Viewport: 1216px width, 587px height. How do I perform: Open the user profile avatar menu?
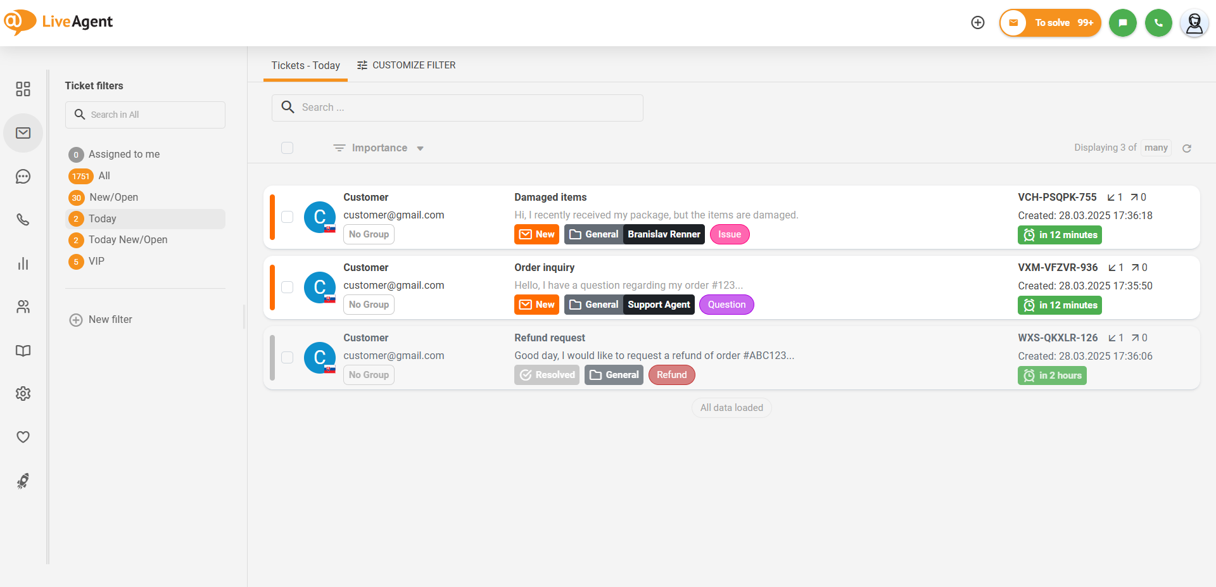click(1194, 23)
